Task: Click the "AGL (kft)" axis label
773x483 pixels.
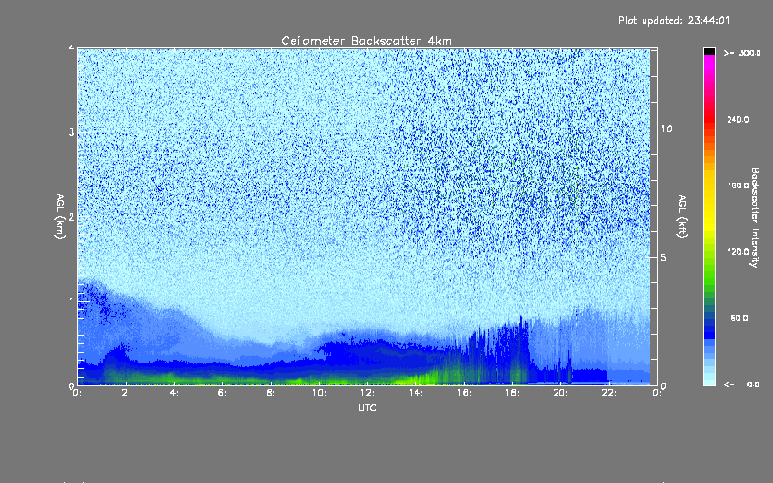Action: [682, 216]
